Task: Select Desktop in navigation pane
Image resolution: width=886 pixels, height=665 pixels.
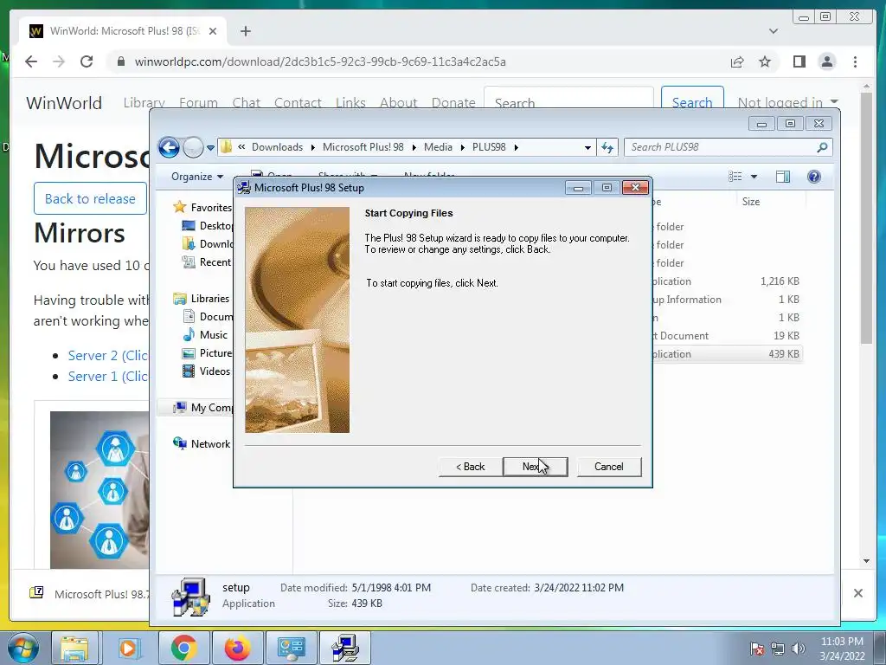Action: click(207, 226)
